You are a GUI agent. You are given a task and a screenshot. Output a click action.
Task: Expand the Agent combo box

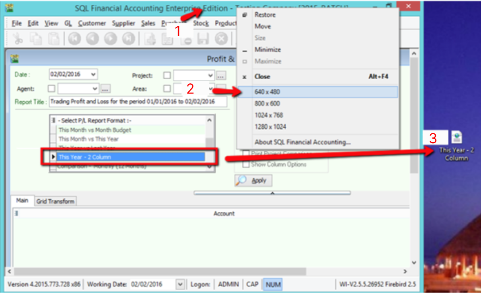[x=95, y=89]
